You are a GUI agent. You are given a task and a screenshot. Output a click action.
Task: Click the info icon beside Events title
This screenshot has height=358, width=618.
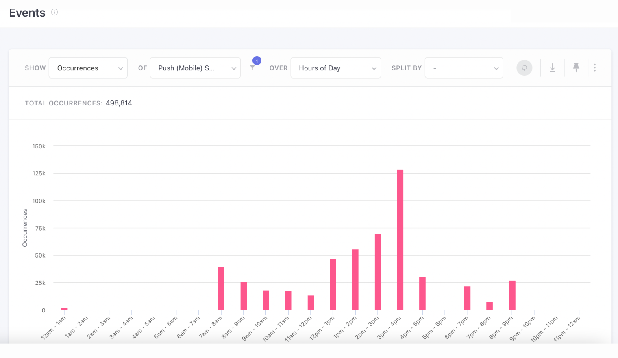pyautogui.click(x=54, y=12)
